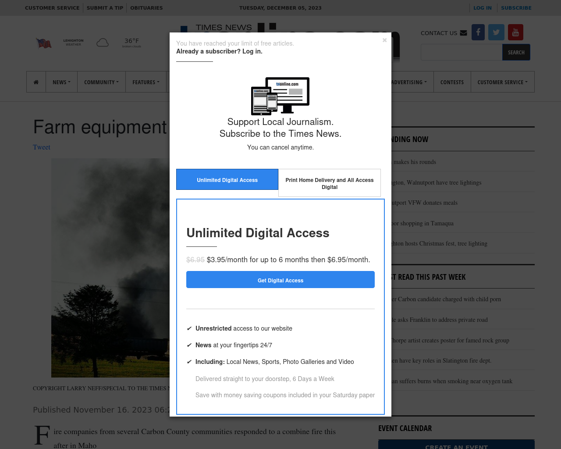Open the Obituaries link
Viewport: 561px width, 449px height.
point(146,8)
